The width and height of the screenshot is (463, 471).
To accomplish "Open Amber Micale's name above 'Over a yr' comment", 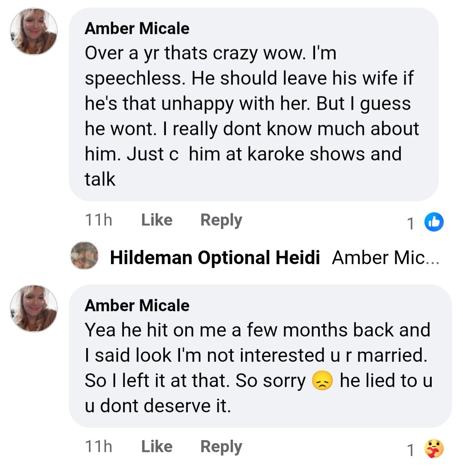I will 137,28.
